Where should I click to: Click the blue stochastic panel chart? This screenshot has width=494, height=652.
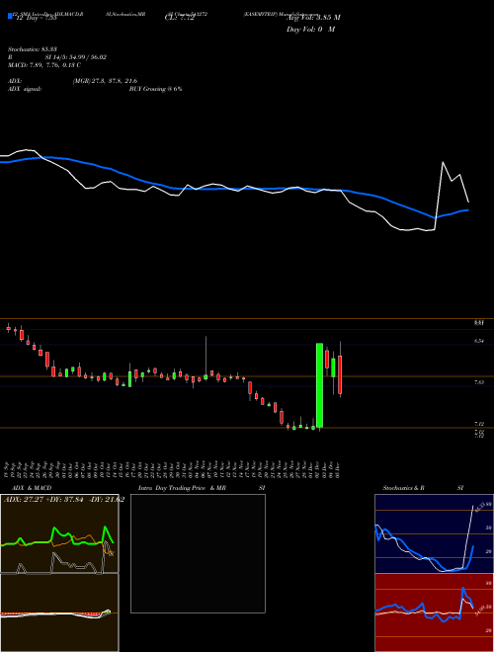(x=434, y=533)
